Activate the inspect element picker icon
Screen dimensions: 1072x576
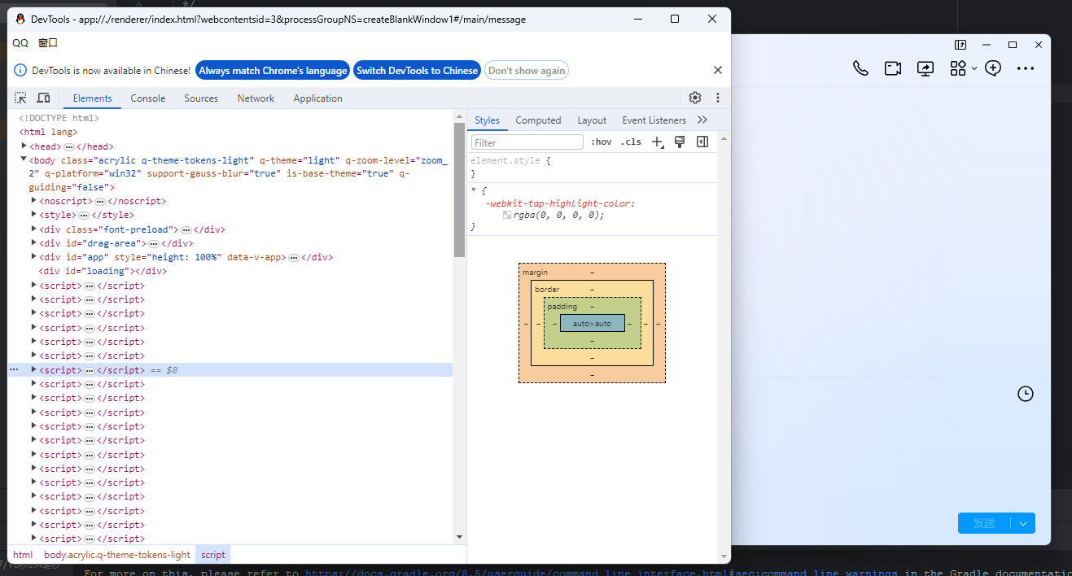coord(20,98)
